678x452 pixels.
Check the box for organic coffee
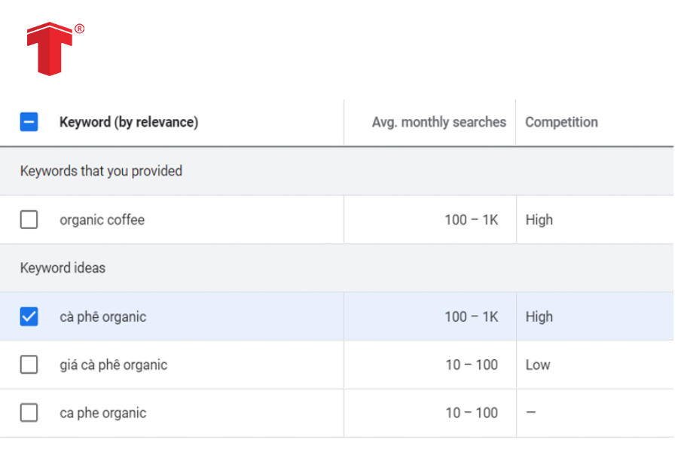29,219
